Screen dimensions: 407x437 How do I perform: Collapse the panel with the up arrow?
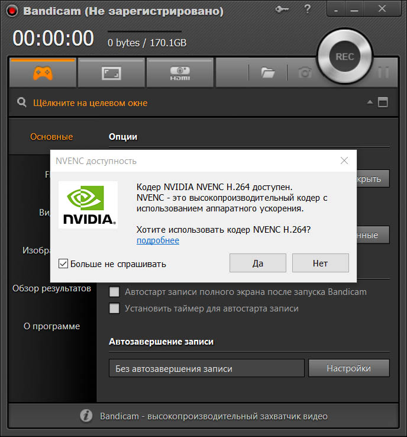(x=370, y=102)
